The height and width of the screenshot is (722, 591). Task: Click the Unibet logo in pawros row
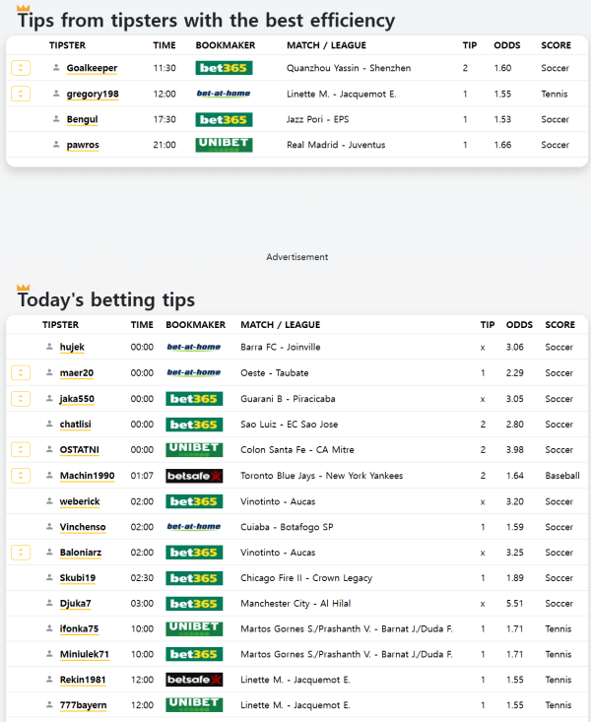[224, 145]
